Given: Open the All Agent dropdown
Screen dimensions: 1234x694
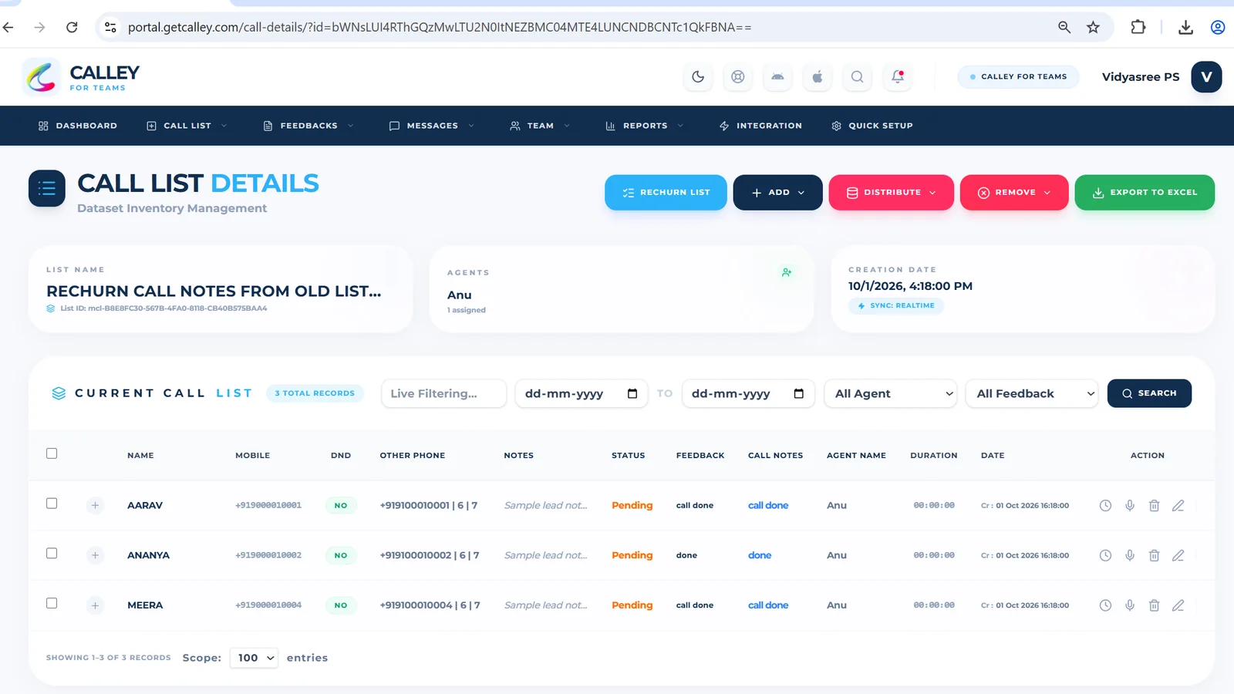Looking at the screenshot, I should (891, 393).
